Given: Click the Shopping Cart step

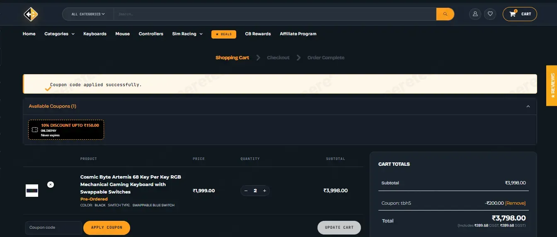Looking at the screenshot, I should coord(232,58).
